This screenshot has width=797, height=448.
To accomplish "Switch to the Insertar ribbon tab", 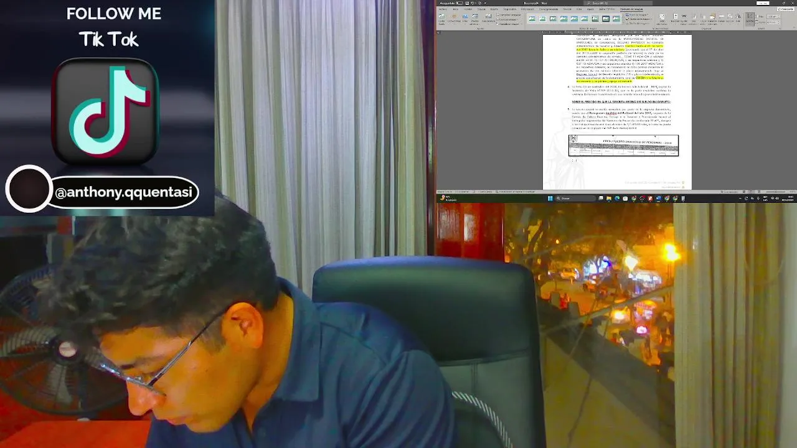I will point(468,9).
